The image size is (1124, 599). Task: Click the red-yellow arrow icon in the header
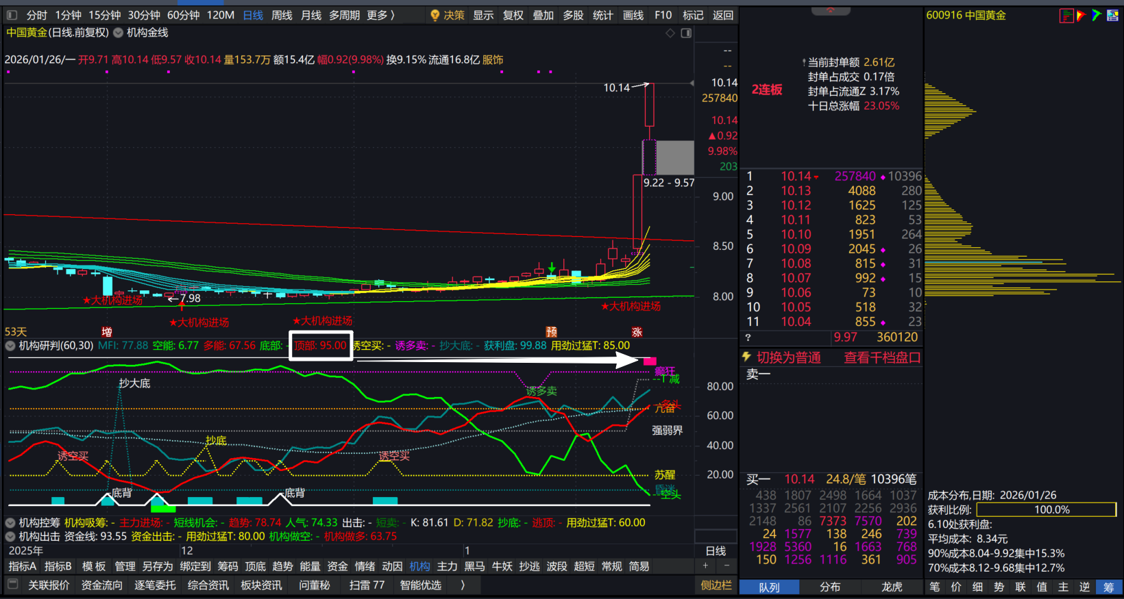tap(1082, 15)
